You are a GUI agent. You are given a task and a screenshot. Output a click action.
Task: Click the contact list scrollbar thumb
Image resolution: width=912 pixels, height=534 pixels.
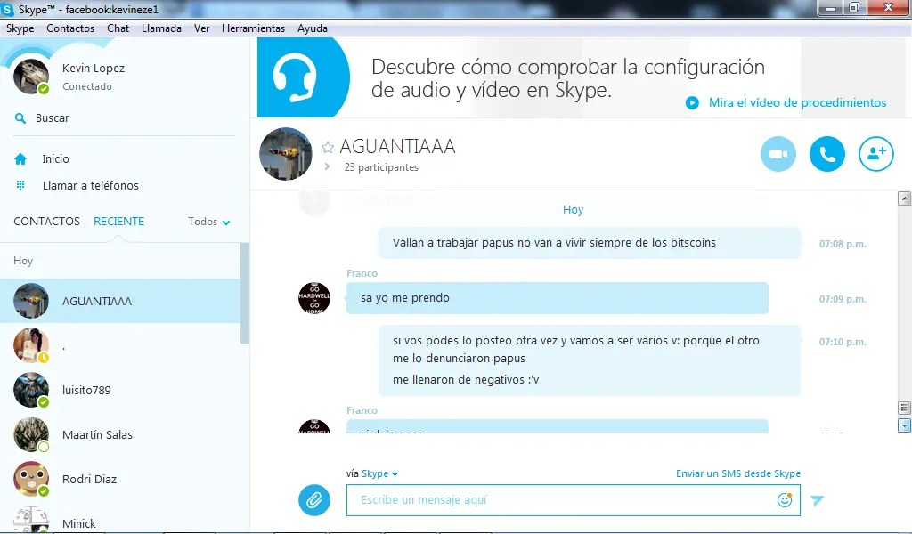(x=245, y=292)
